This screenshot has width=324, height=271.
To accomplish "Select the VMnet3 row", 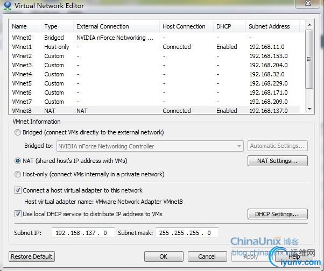I will (154, 65).
